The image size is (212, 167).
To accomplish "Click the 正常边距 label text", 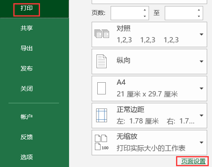I will click(x=130, y=109).
